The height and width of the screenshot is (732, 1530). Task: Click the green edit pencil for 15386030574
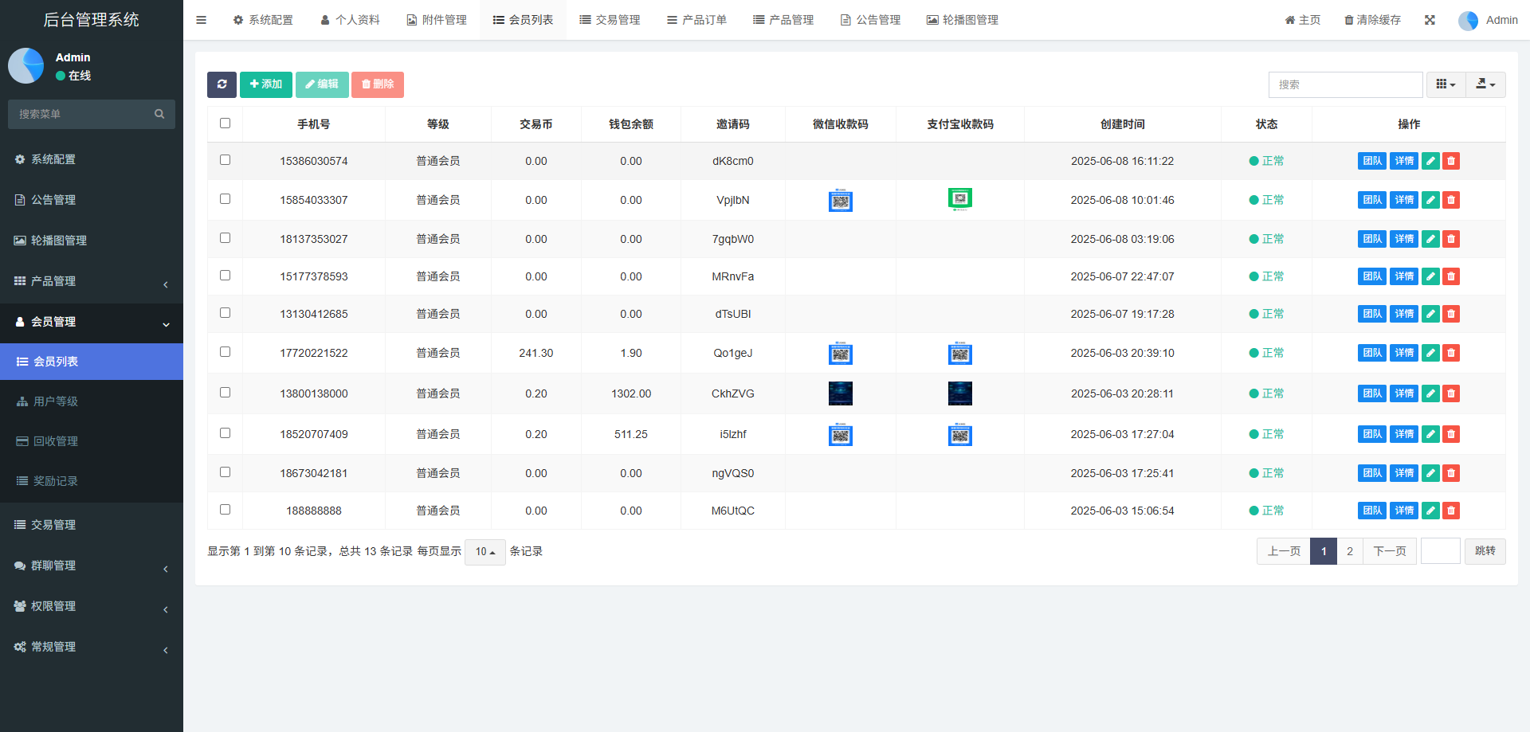point(1430,161)
